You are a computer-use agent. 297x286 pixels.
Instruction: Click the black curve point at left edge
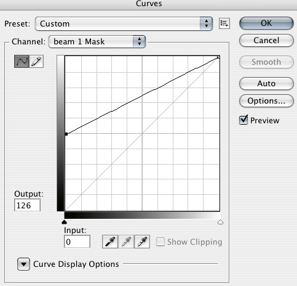coord(66,134)
